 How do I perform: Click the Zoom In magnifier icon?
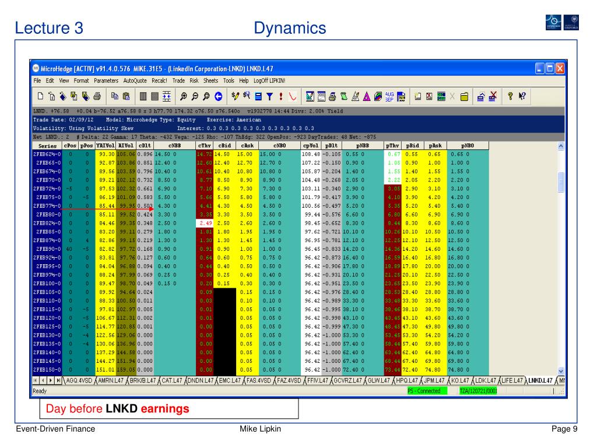184,96
